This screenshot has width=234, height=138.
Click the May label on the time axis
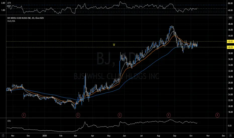(x=109, y=135)
